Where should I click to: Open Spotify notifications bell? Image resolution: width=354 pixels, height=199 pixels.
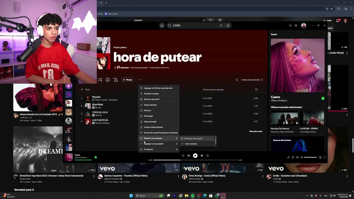click(x=290, y=25)
